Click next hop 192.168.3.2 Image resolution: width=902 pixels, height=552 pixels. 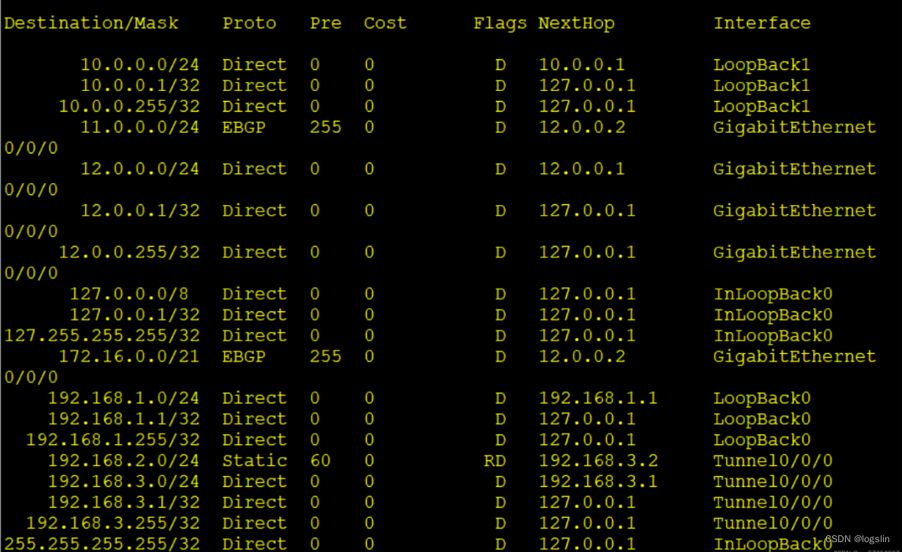[x=598, y=461]
